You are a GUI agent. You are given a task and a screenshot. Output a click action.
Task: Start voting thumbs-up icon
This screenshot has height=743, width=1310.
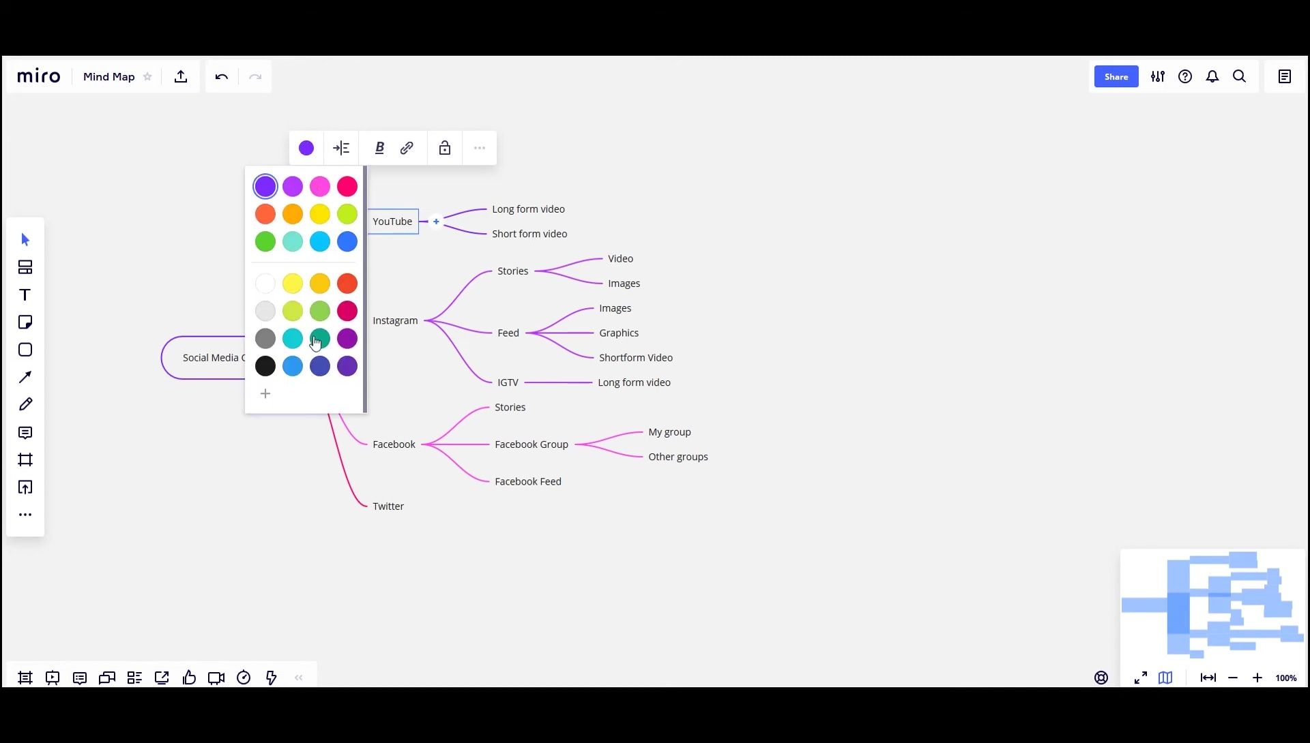(x=189, y=678)
